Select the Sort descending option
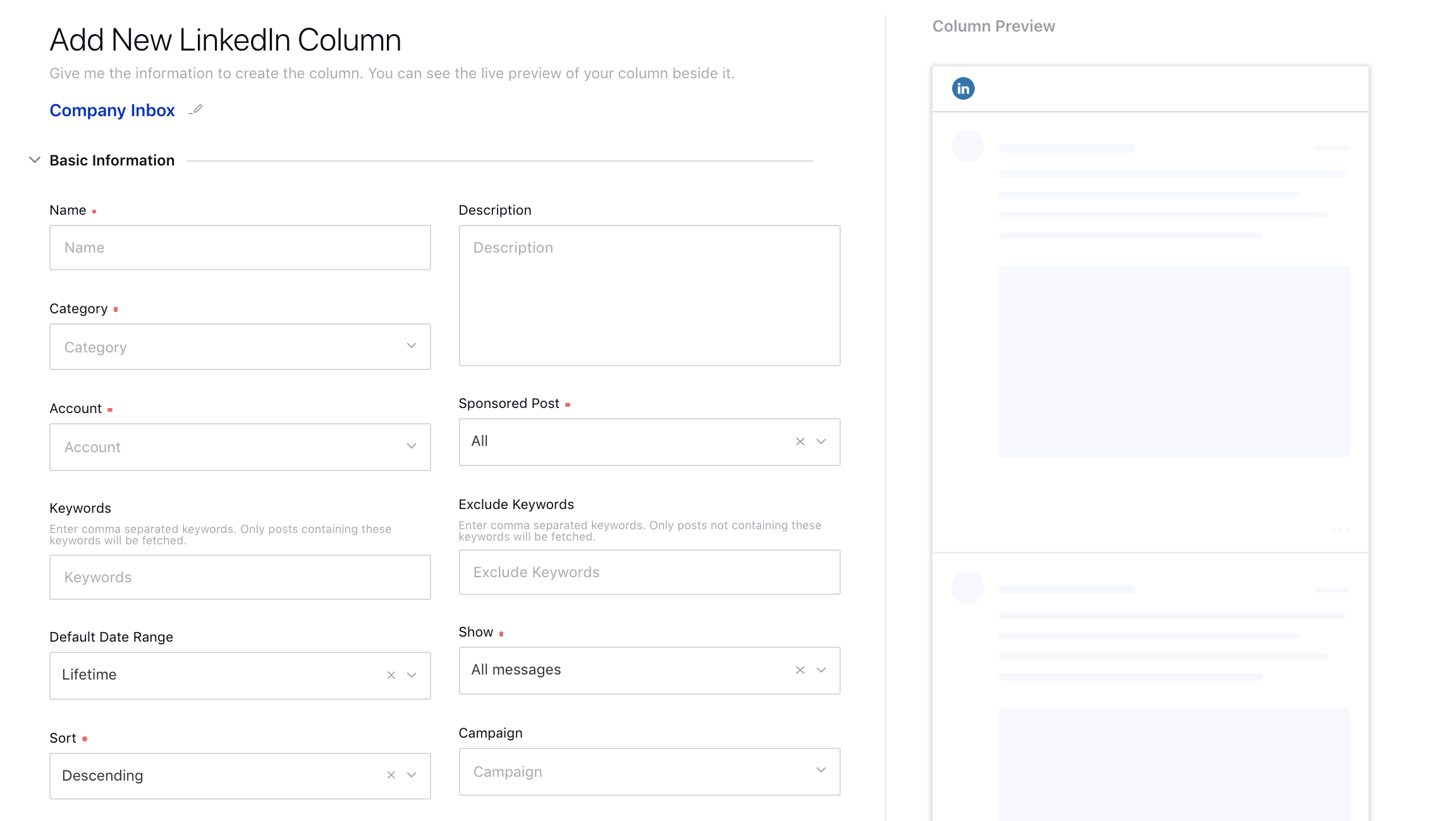This screenshot has width=1454, height=821. pos(239,775)
